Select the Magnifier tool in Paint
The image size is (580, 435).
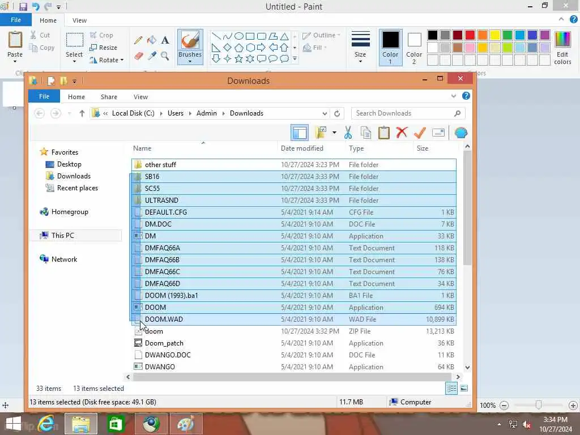pyautogui.click(x=165, y=56)
